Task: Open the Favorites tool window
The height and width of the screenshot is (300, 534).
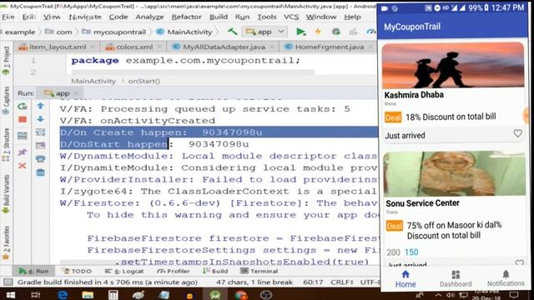Action: click(6, 242)
